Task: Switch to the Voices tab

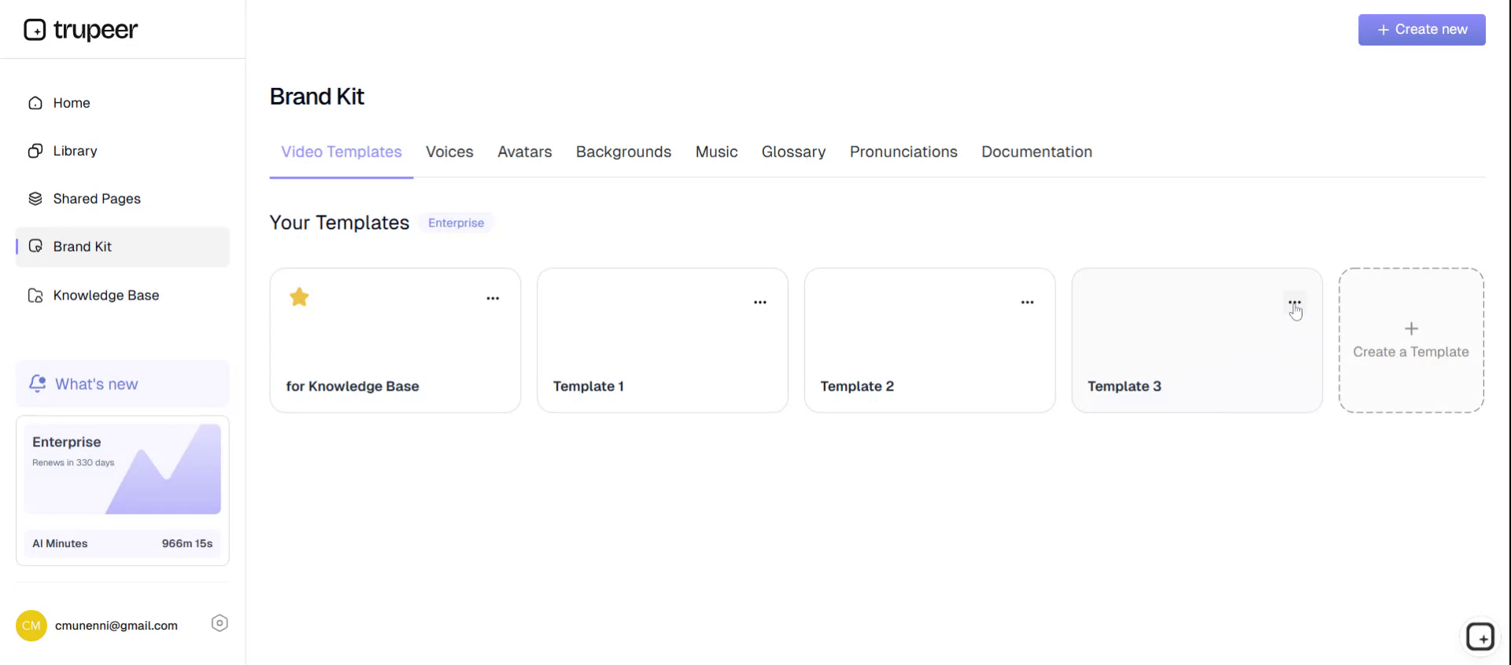Action: pos(449,152)
